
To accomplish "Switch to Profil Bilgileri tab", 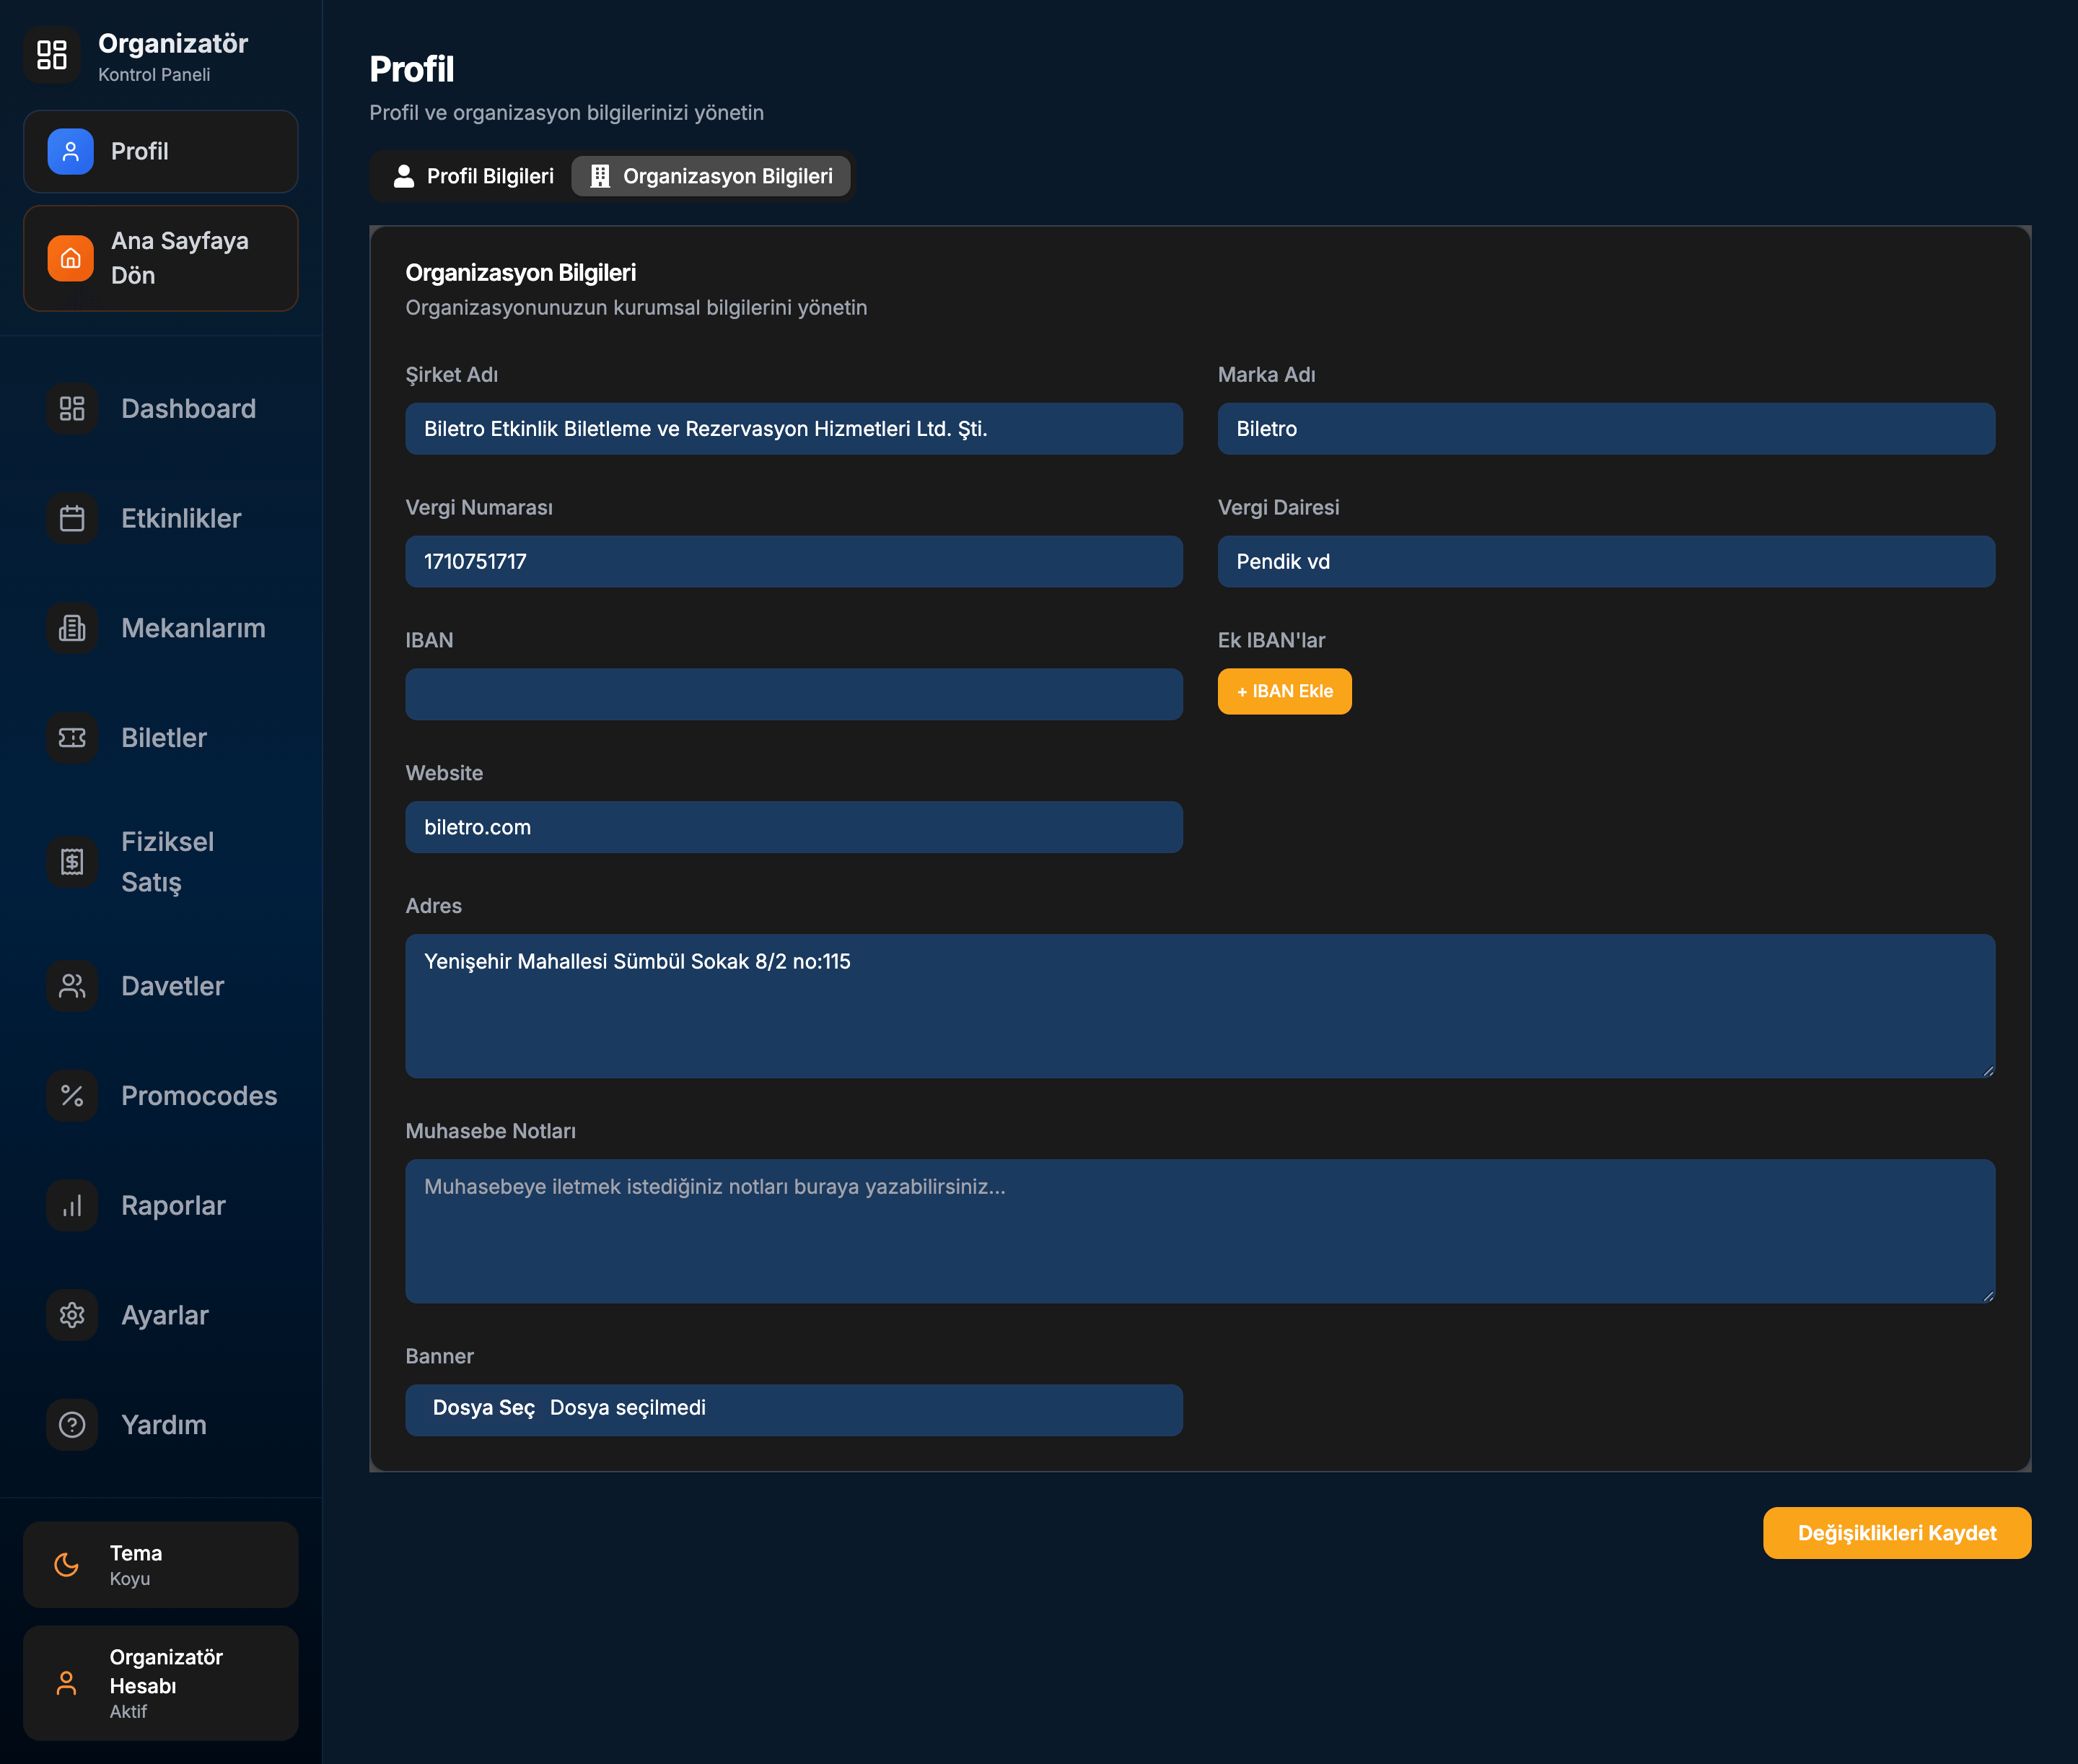I will click(x=473, y=176).
